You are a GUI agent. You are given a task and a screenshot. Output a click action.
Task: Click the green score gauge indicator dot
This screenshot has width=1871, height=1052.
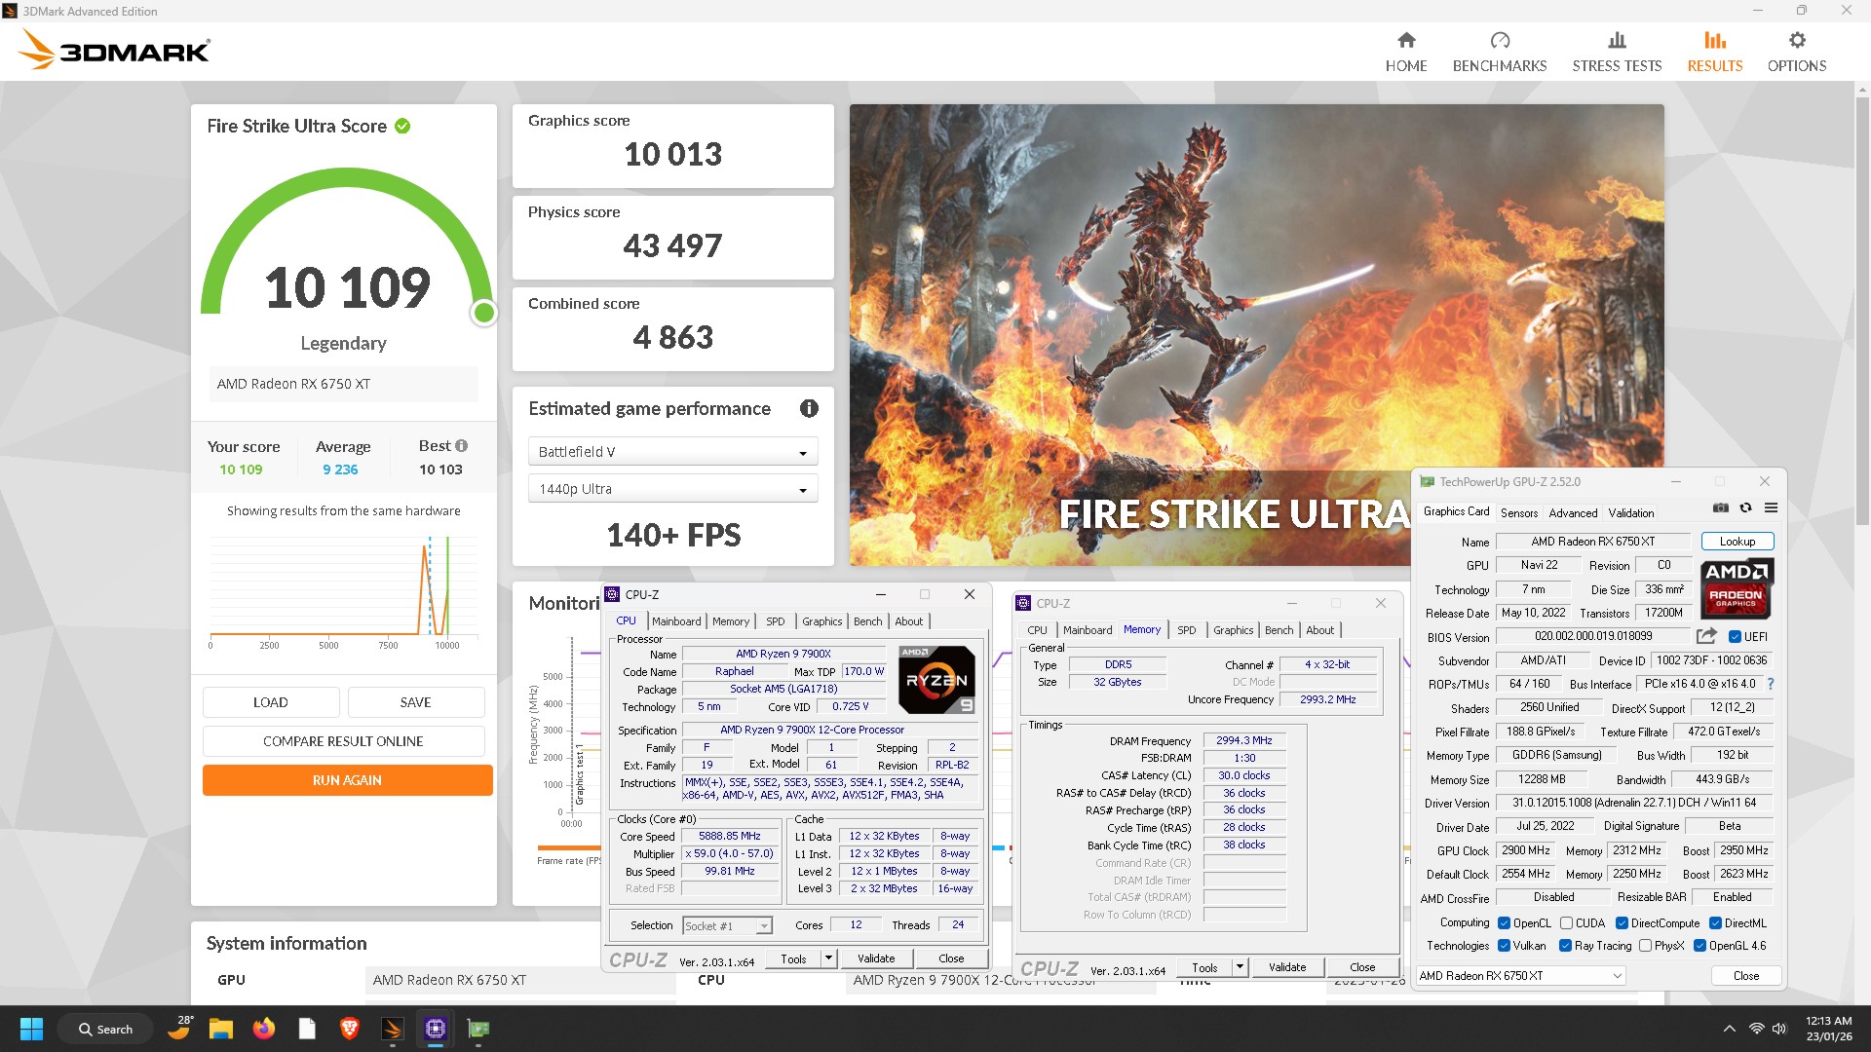click(483, 313)
